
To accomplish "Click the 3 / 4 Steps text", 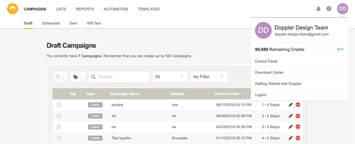I will pos(271,116).
